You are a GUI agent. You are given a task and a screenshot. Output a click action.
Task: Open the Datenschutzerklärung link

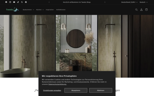(57, 84)
